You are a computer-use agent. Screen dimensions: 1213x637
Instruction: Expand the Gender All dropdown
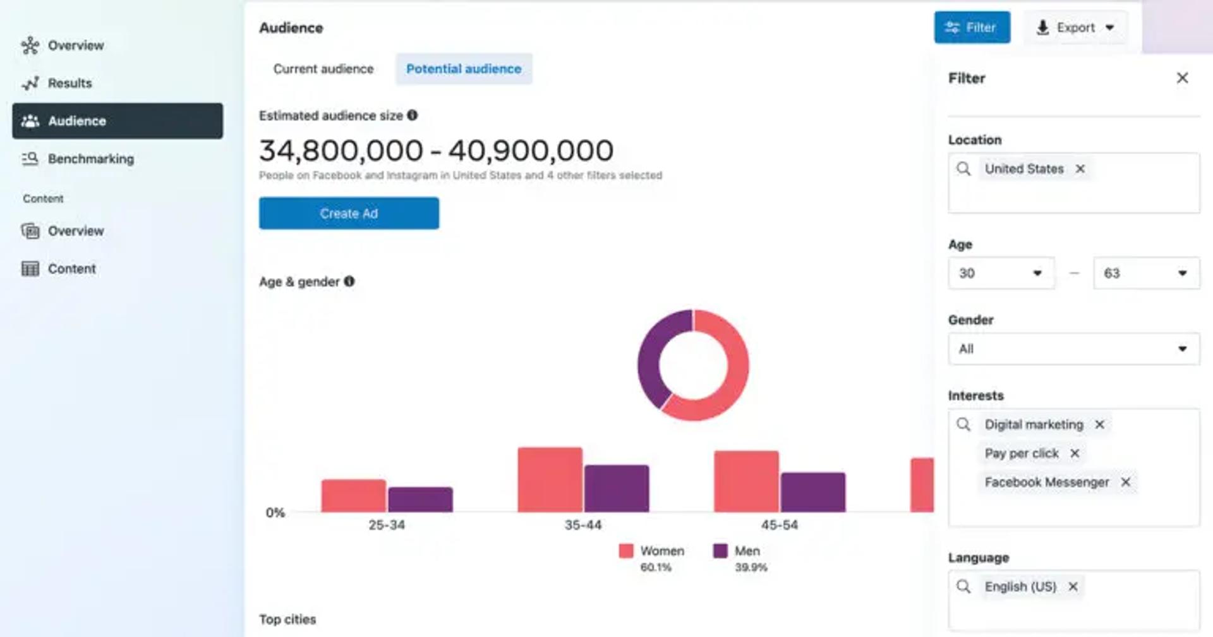click(1074, 349)
